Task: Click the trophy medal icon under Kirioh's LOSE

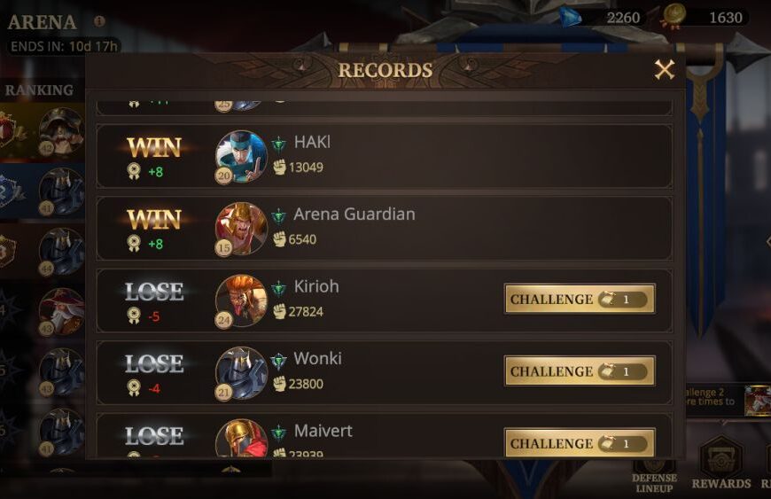Action: click(134, 316)
